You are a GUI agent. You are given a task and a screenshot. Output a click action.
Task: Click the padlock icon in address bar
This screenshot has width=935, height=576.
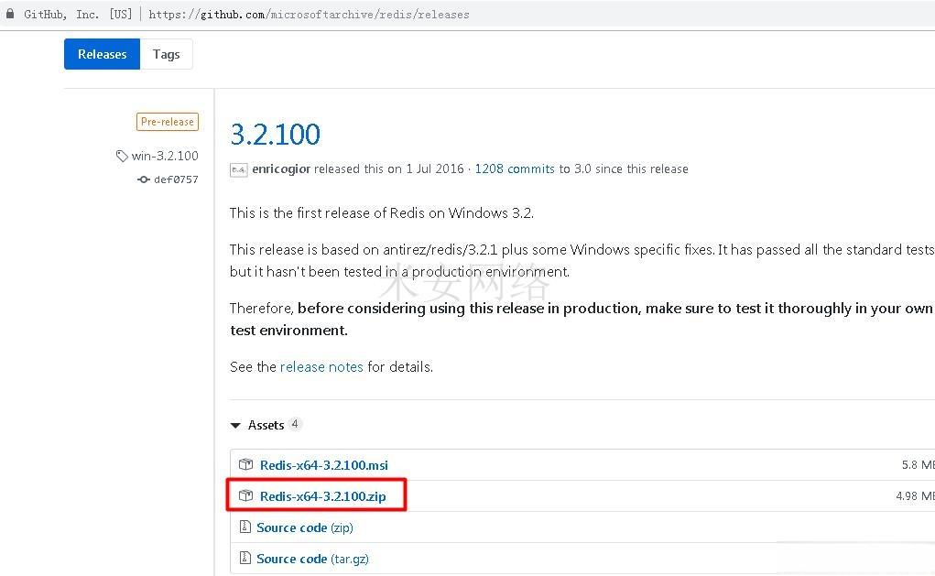9,14
